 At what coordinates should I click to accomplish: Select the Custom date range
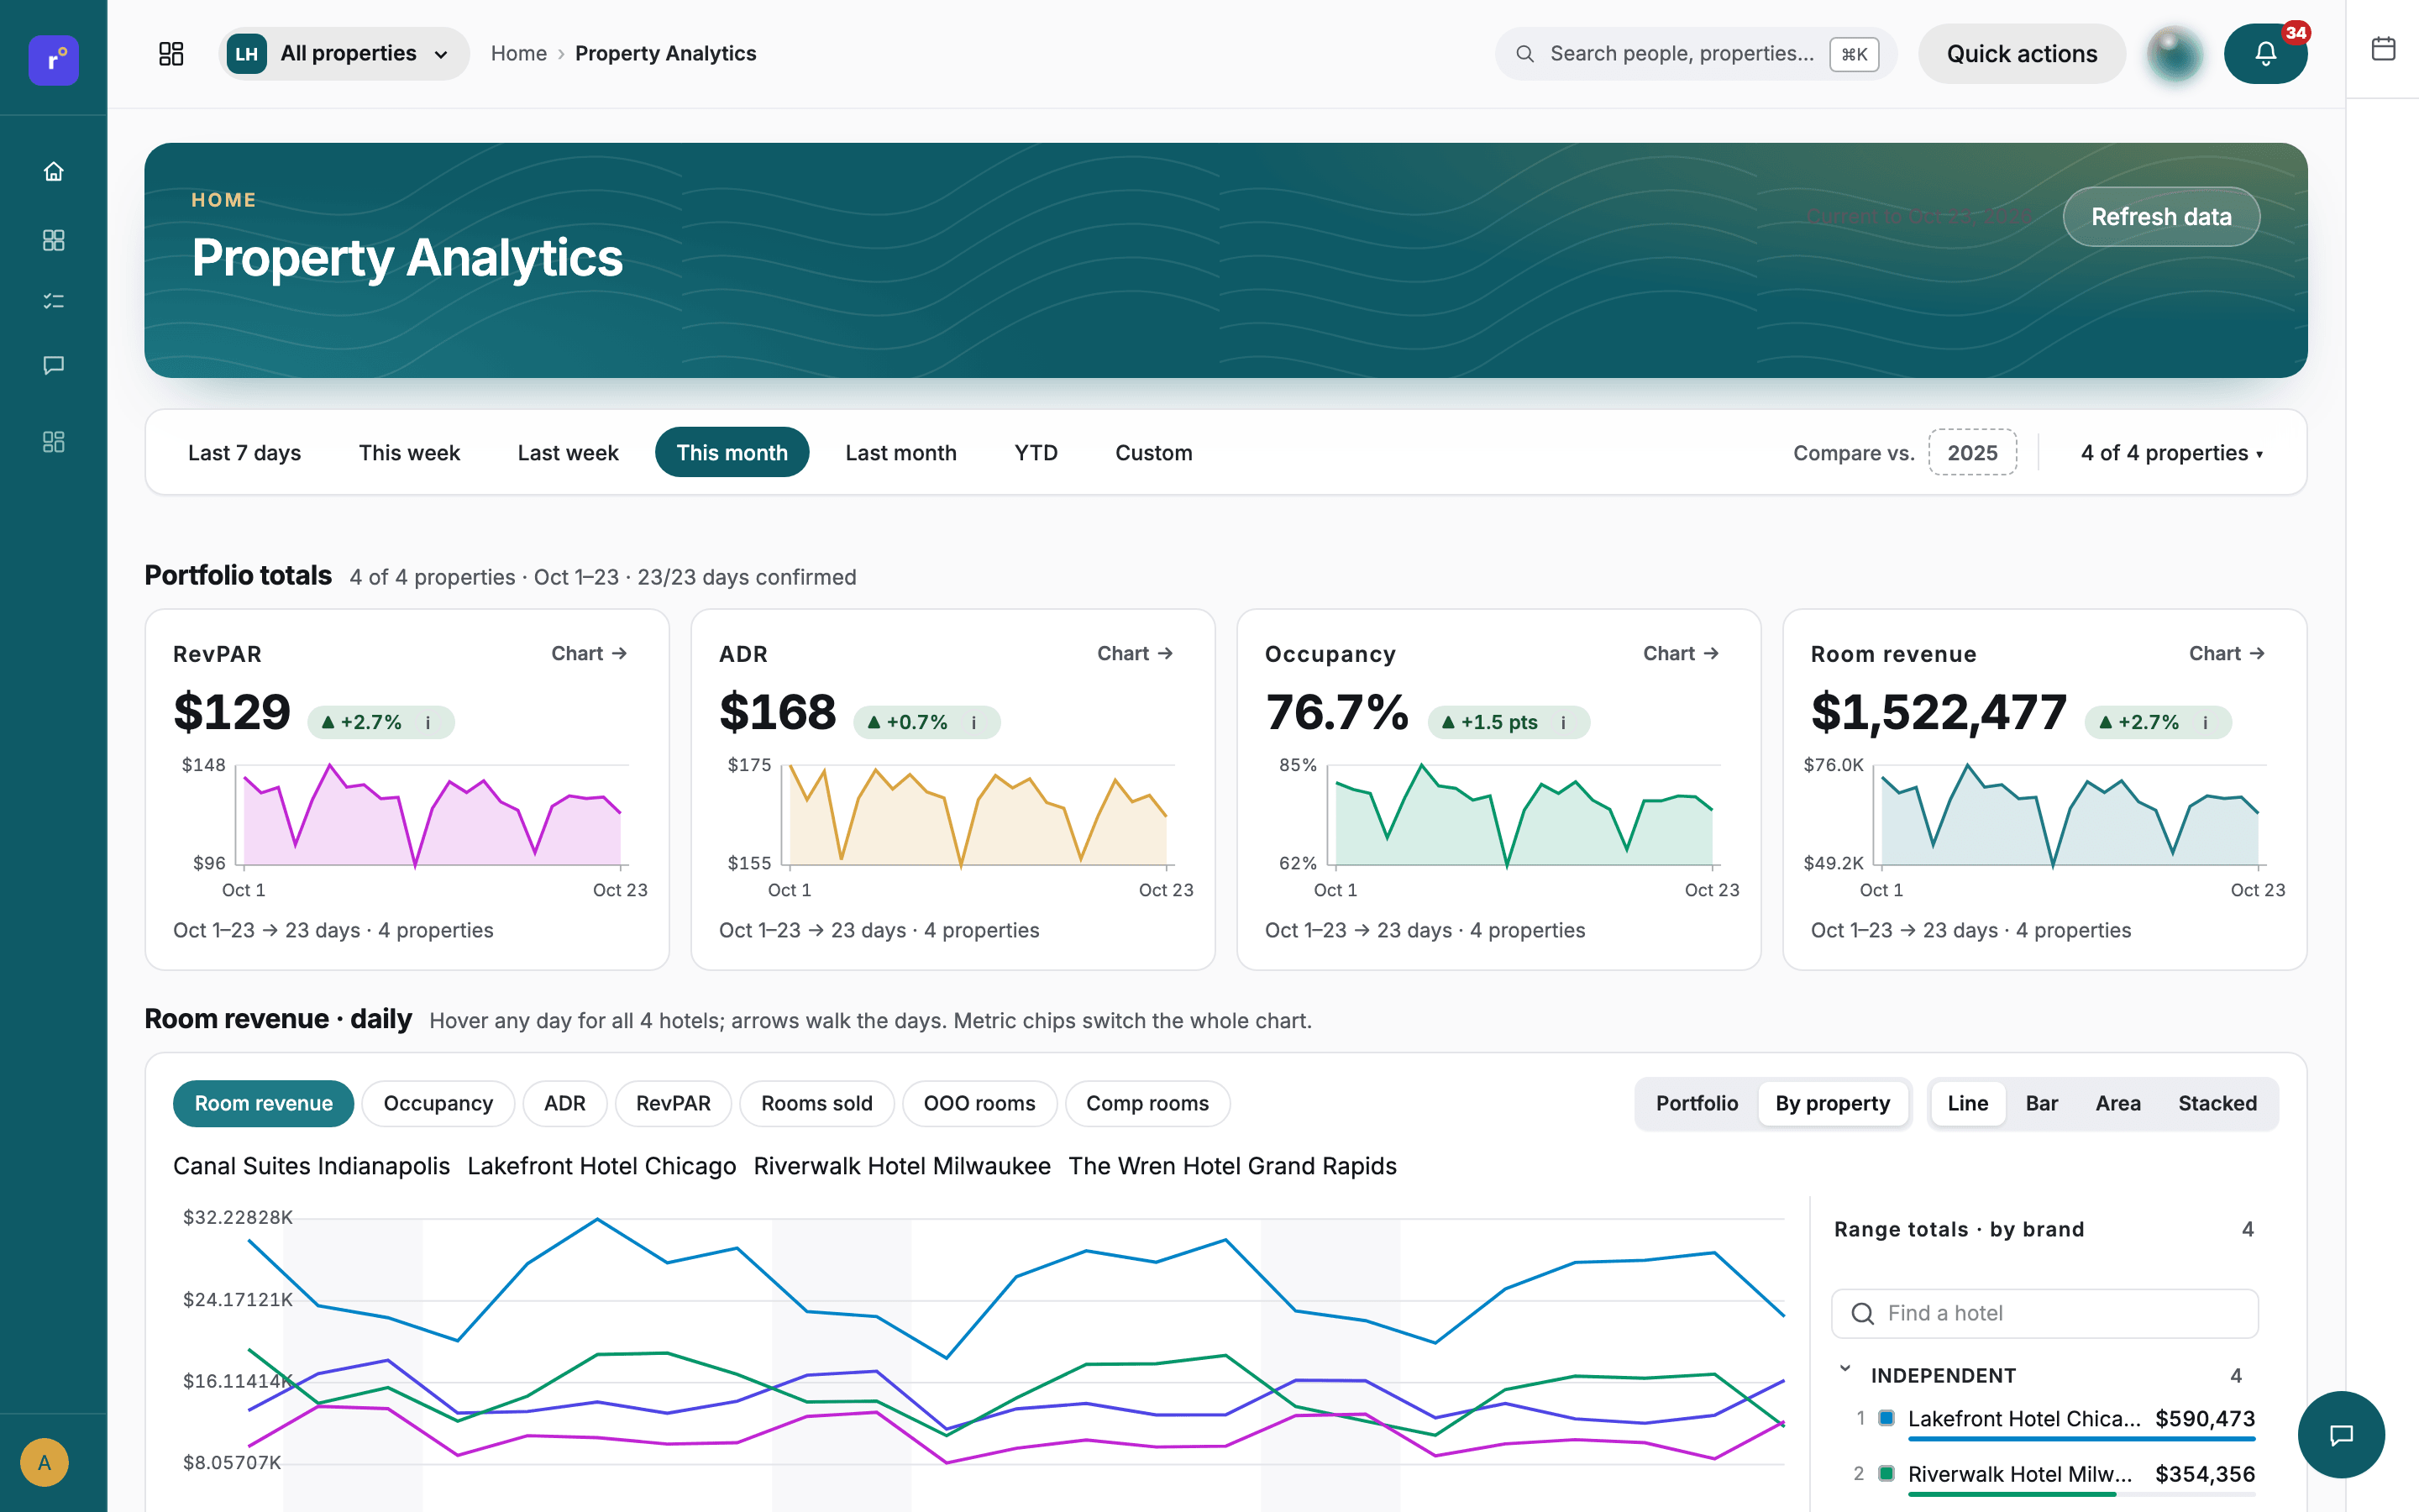tap(1153, 453)
